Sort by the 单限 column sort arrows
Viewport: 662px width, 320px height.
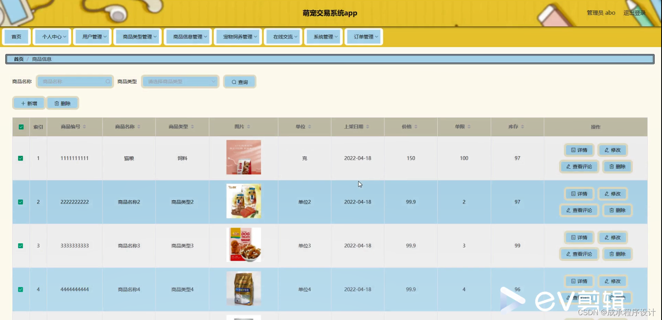pos(469,127)
